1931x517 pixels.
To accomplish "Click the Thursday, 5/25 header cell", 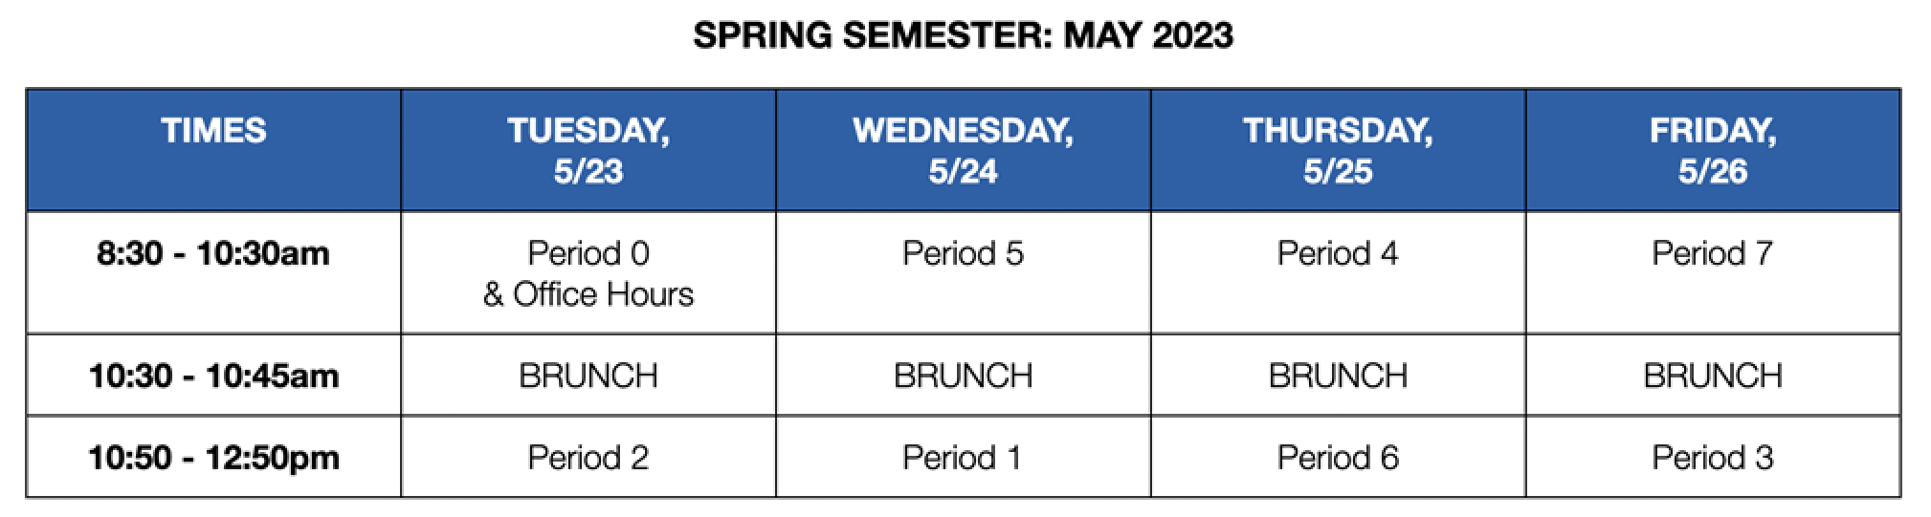I will pos(1338,150).
